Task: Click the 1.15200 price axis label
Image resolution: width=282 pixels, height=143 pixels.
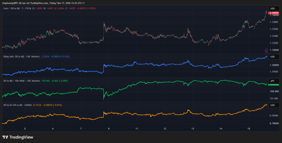Action: pos(274,43)
